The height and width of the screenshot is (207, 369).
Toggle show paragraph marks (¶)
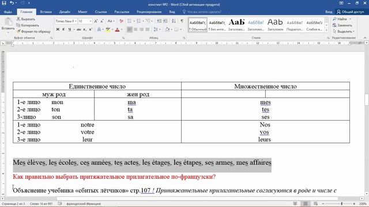click(x=182, y=21)
